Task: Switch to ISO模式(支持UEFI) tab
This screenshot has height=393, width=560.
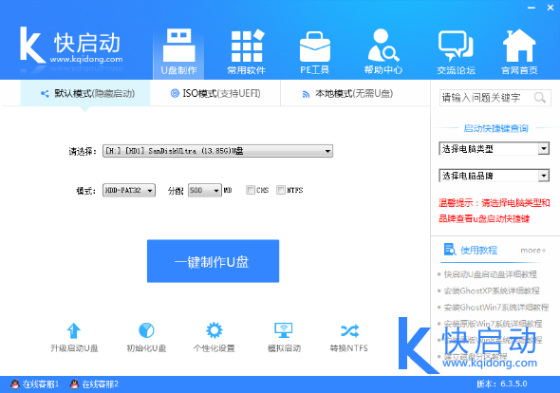Action: tap(215, 94)
